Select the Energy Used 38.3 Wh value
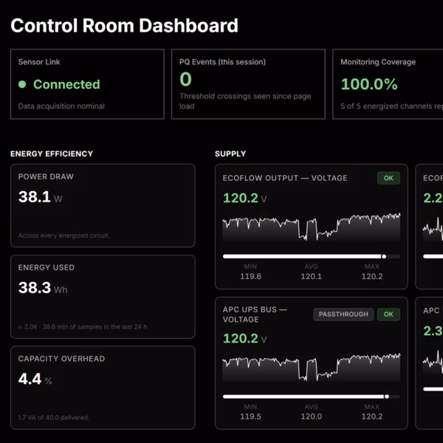Viewport: 443px width, 443px height. (43, 288)
